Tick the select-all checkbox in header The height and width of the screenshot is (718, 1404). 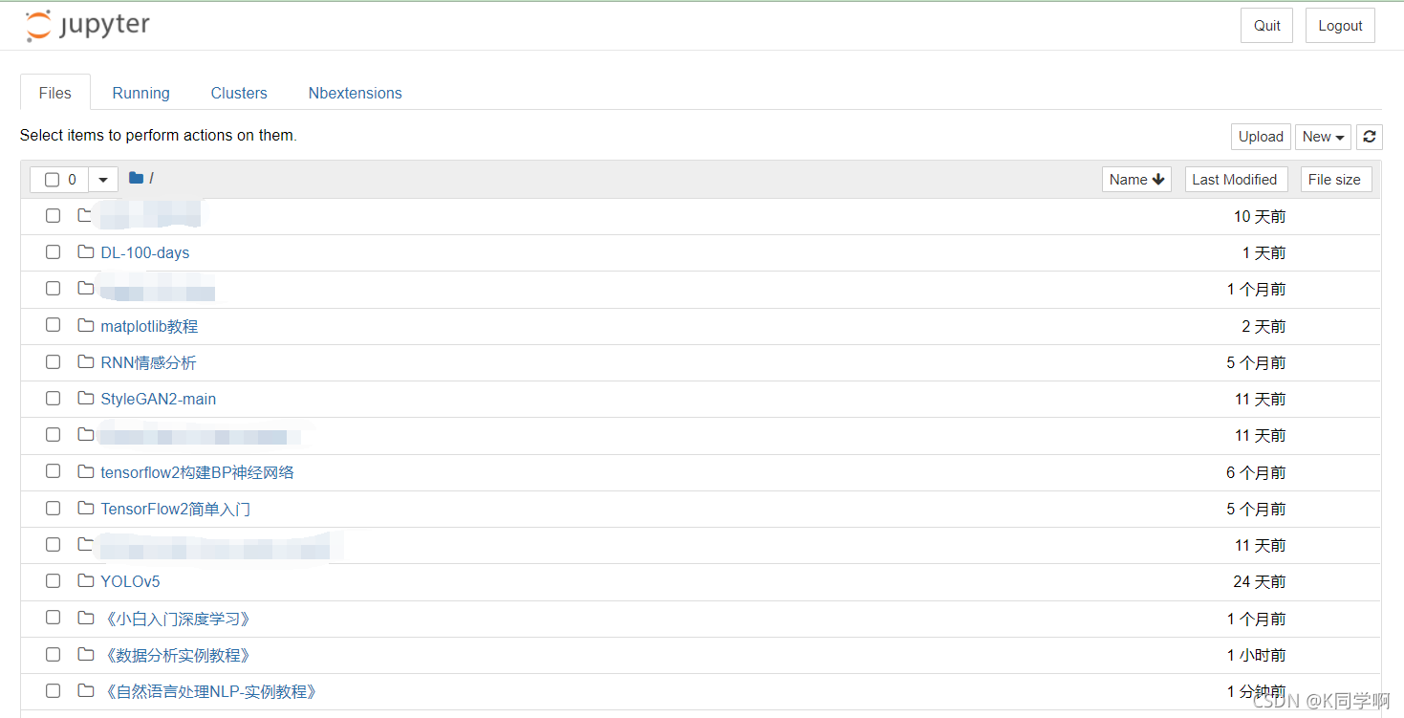(x=53, y=180)
